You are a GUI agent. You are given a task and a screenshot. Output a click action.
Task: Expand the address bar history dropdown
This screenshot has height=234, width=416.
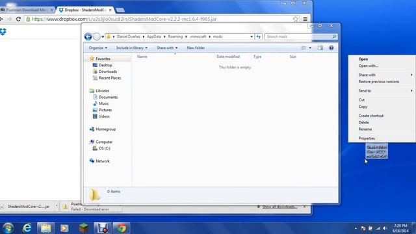click(x=252, y=36)
